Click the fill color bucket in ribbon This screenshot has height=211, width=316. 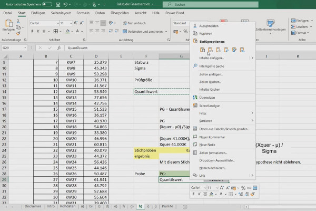[67, 31]
